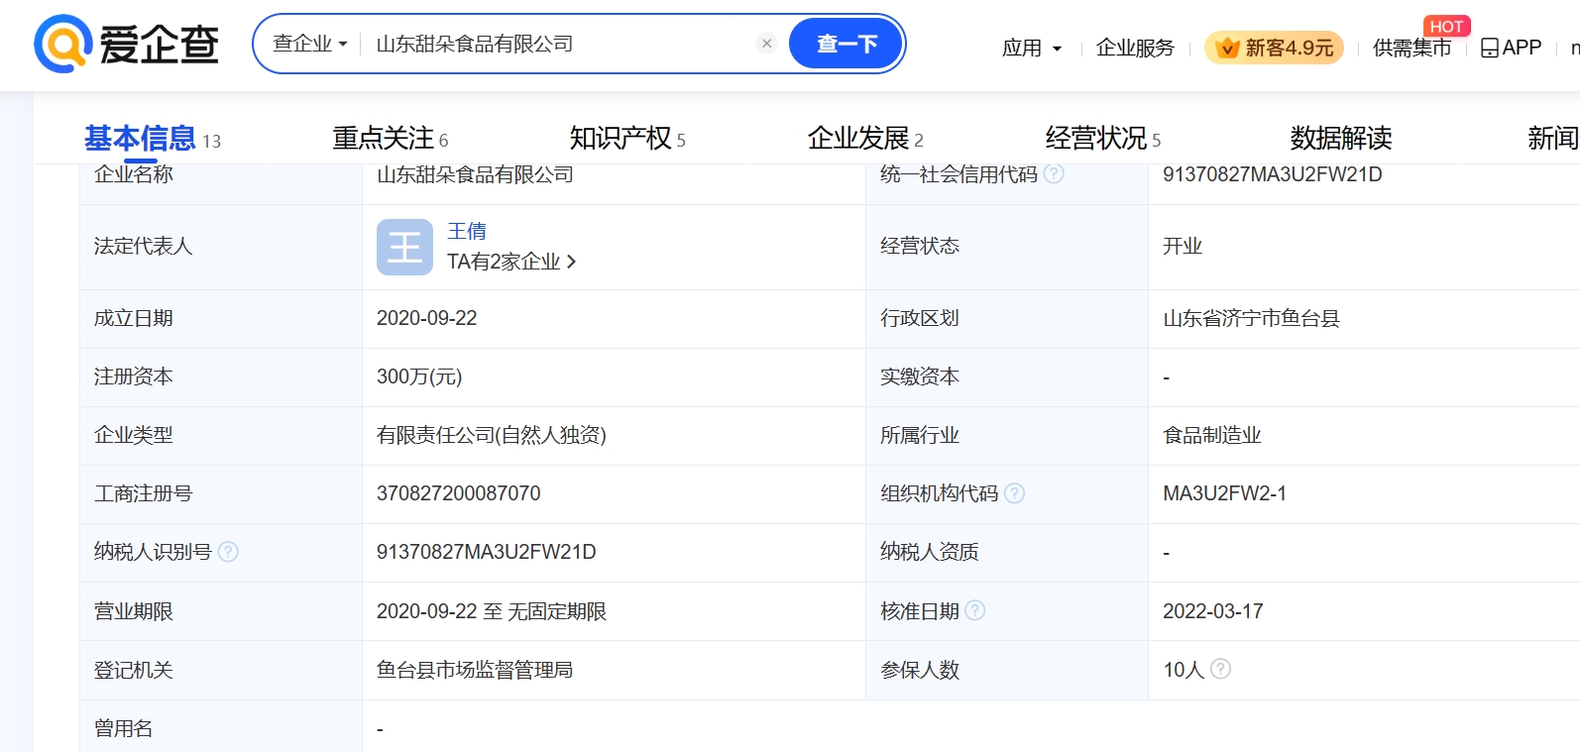1580x752 pixels.
Task: Select the establishment date 2020-09-22
Action: [x=427, y=318]
